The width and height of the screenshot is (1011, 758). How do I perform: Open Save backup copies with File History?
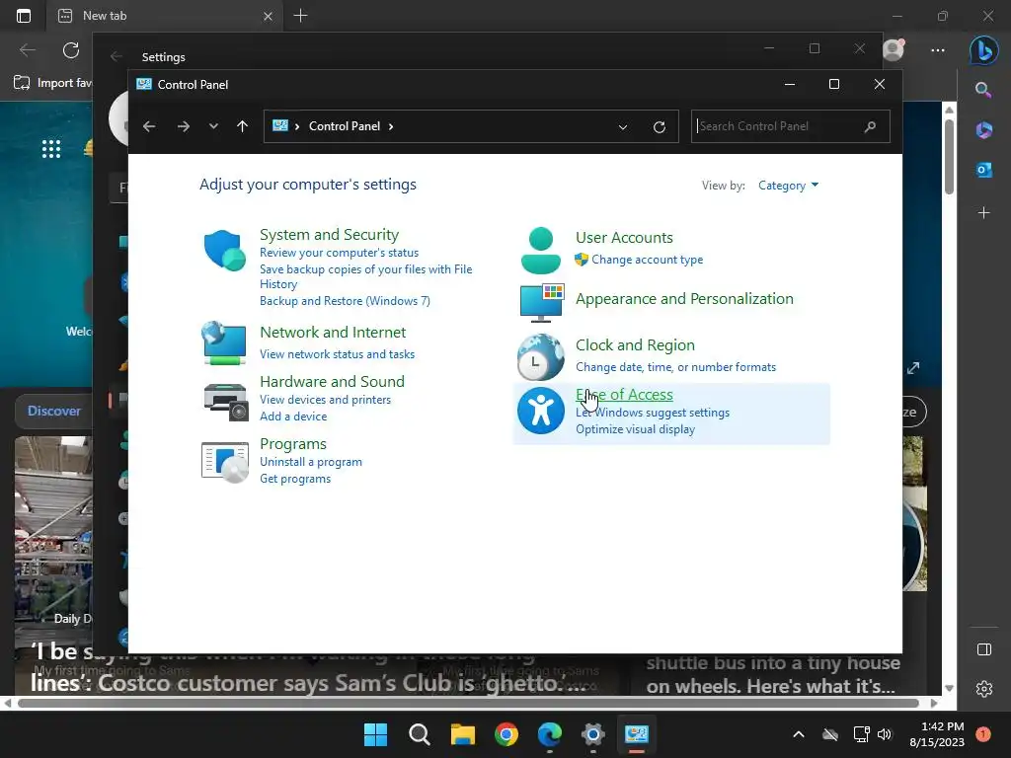tap(365, 276)
